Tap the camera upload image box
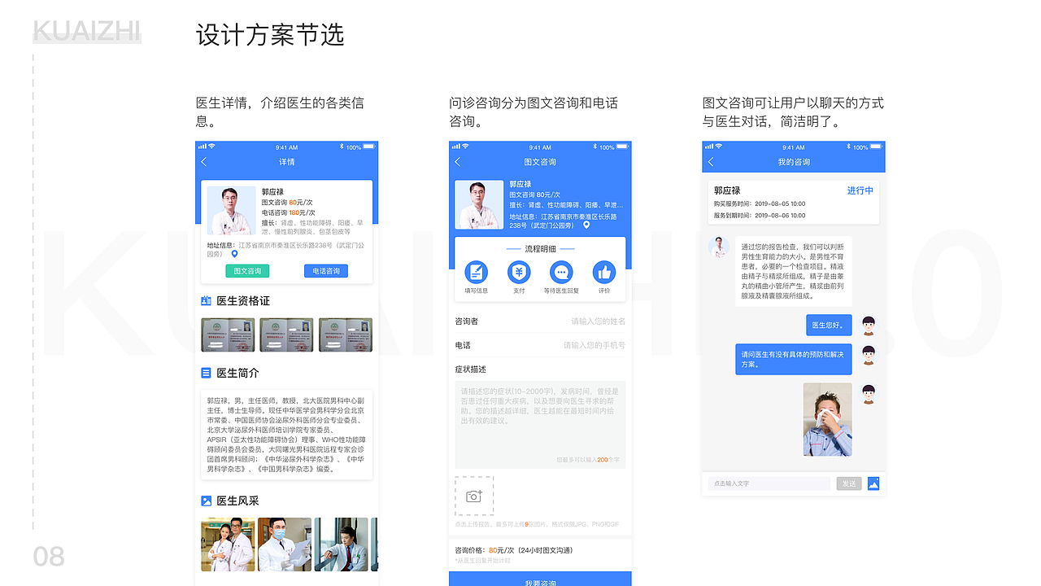The width and height of the screenshot is (1041, 586). pos(474,496)
